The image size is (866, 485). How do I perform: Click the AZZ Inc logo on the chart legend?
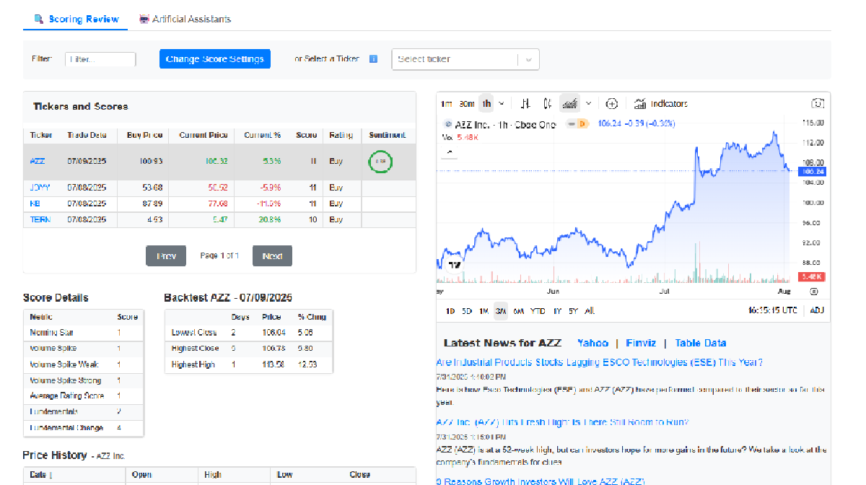click(447, 124)
